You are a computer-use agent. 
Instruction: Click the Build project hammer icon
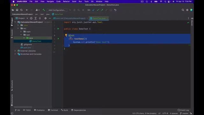point(44,10)
